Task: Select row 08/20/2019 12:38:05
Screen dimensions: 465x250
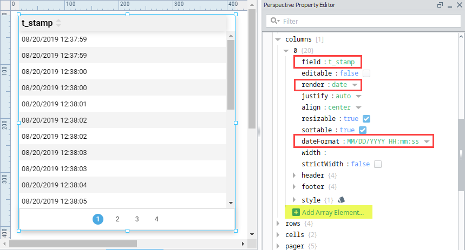Action: [x=122, y=200]
